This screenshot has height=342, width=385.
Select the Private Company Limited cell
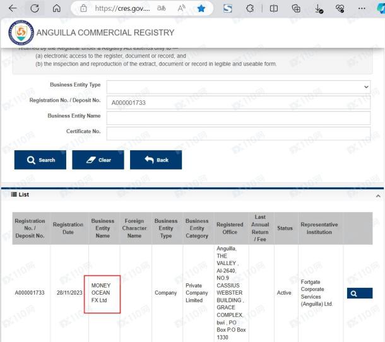click(197, 293)
